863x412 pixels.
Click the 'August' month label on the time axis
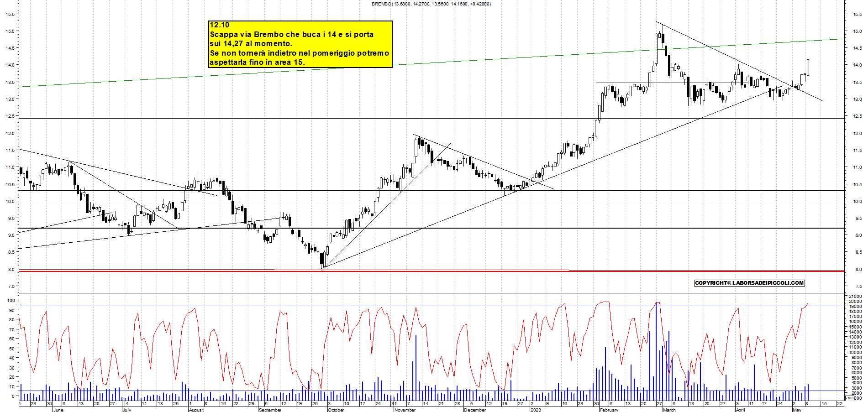click(196, 410)
